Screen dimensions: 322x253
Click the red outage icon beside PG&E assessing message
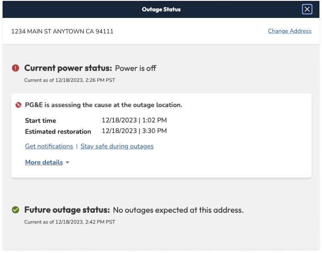pos(18,105)
